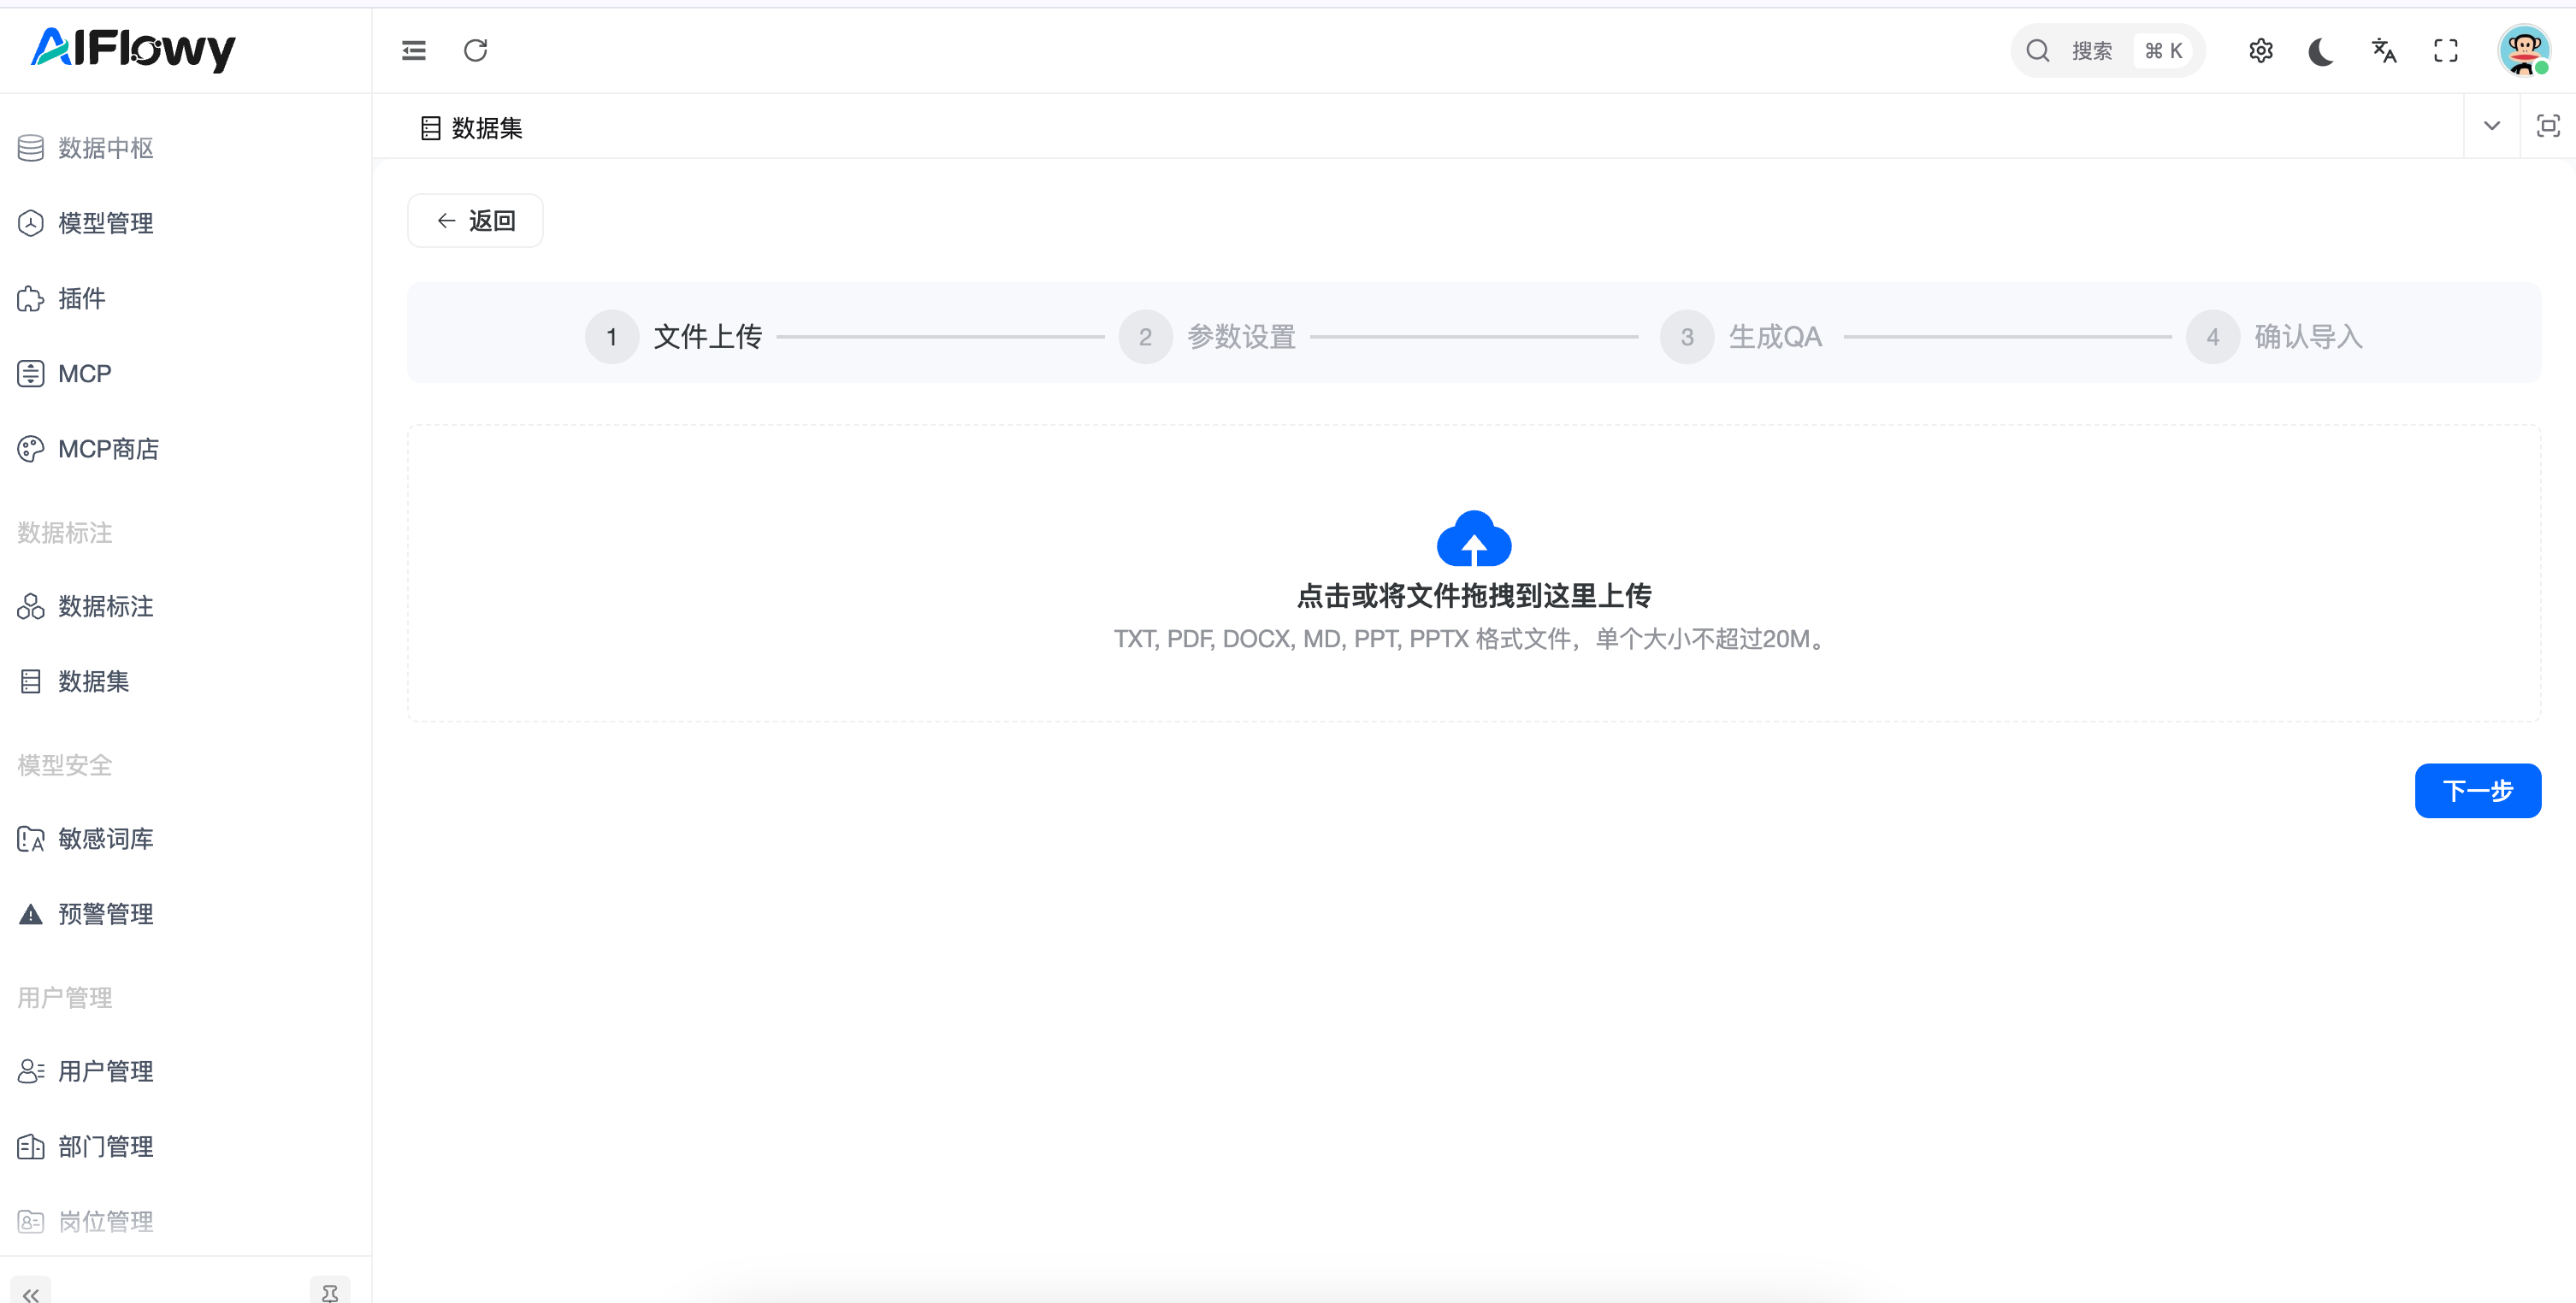Maximize the tab content area icon
The width and height of the screenshot is (2576, 1303).
click(x=2548, y=126)
